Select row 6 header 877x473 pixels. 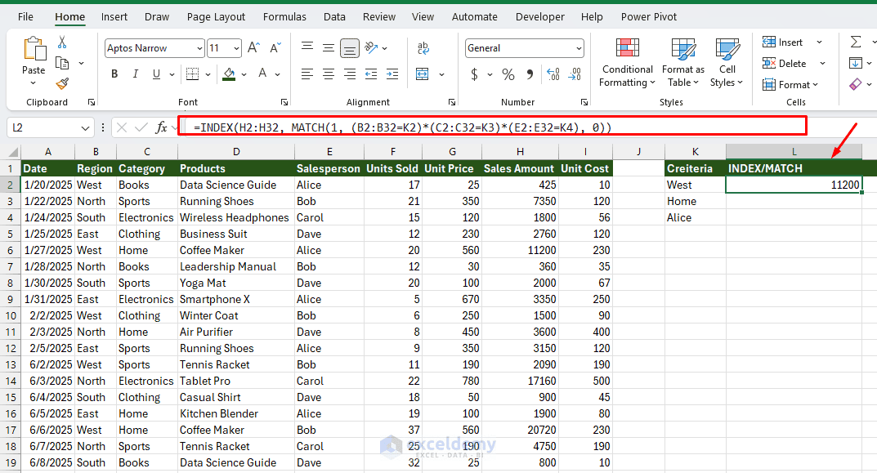10,251
